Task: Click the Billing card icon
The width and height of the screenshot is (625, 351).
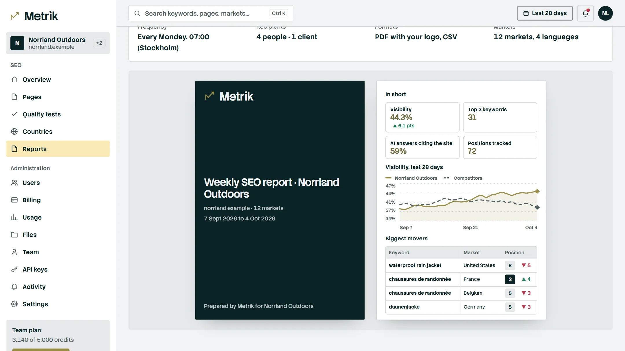Action: [x=14, y=200]
